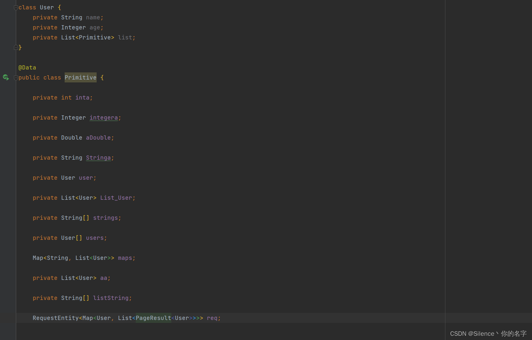Click 'User' in the class User declaration
Viewport: 532px width, 340px height.
coord(47,7)
